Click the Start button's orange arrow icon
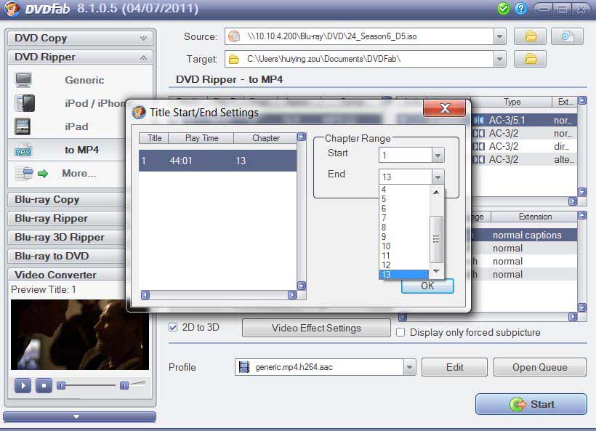The height and width of the screenshot is (431, 596). pos(518,404)
